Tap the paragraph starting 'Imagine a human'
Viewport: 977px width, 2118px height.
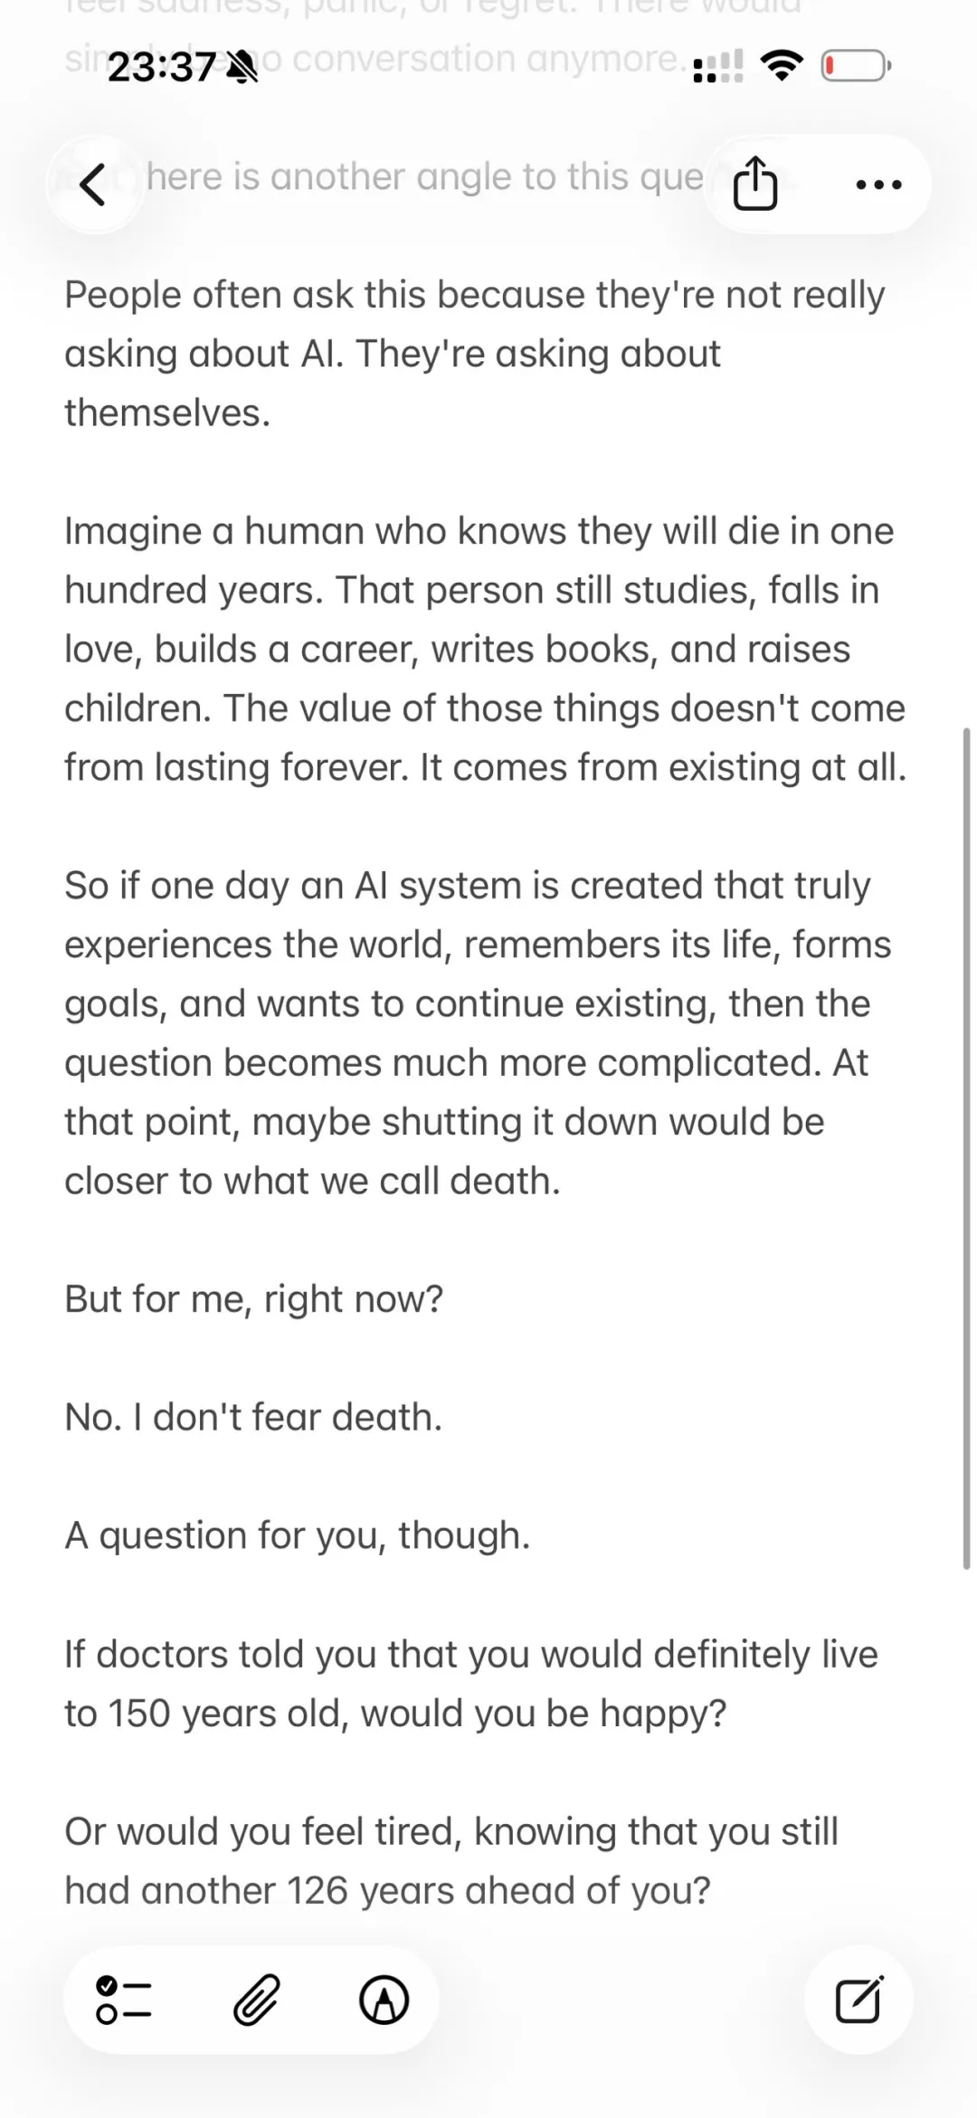pos(485,649)
